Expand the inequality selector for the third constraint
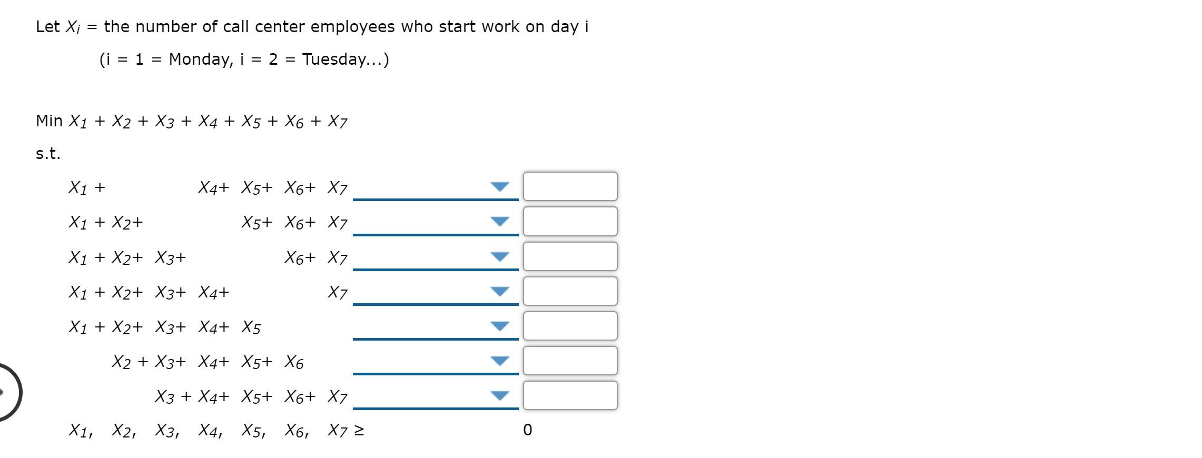 (499, 256)
